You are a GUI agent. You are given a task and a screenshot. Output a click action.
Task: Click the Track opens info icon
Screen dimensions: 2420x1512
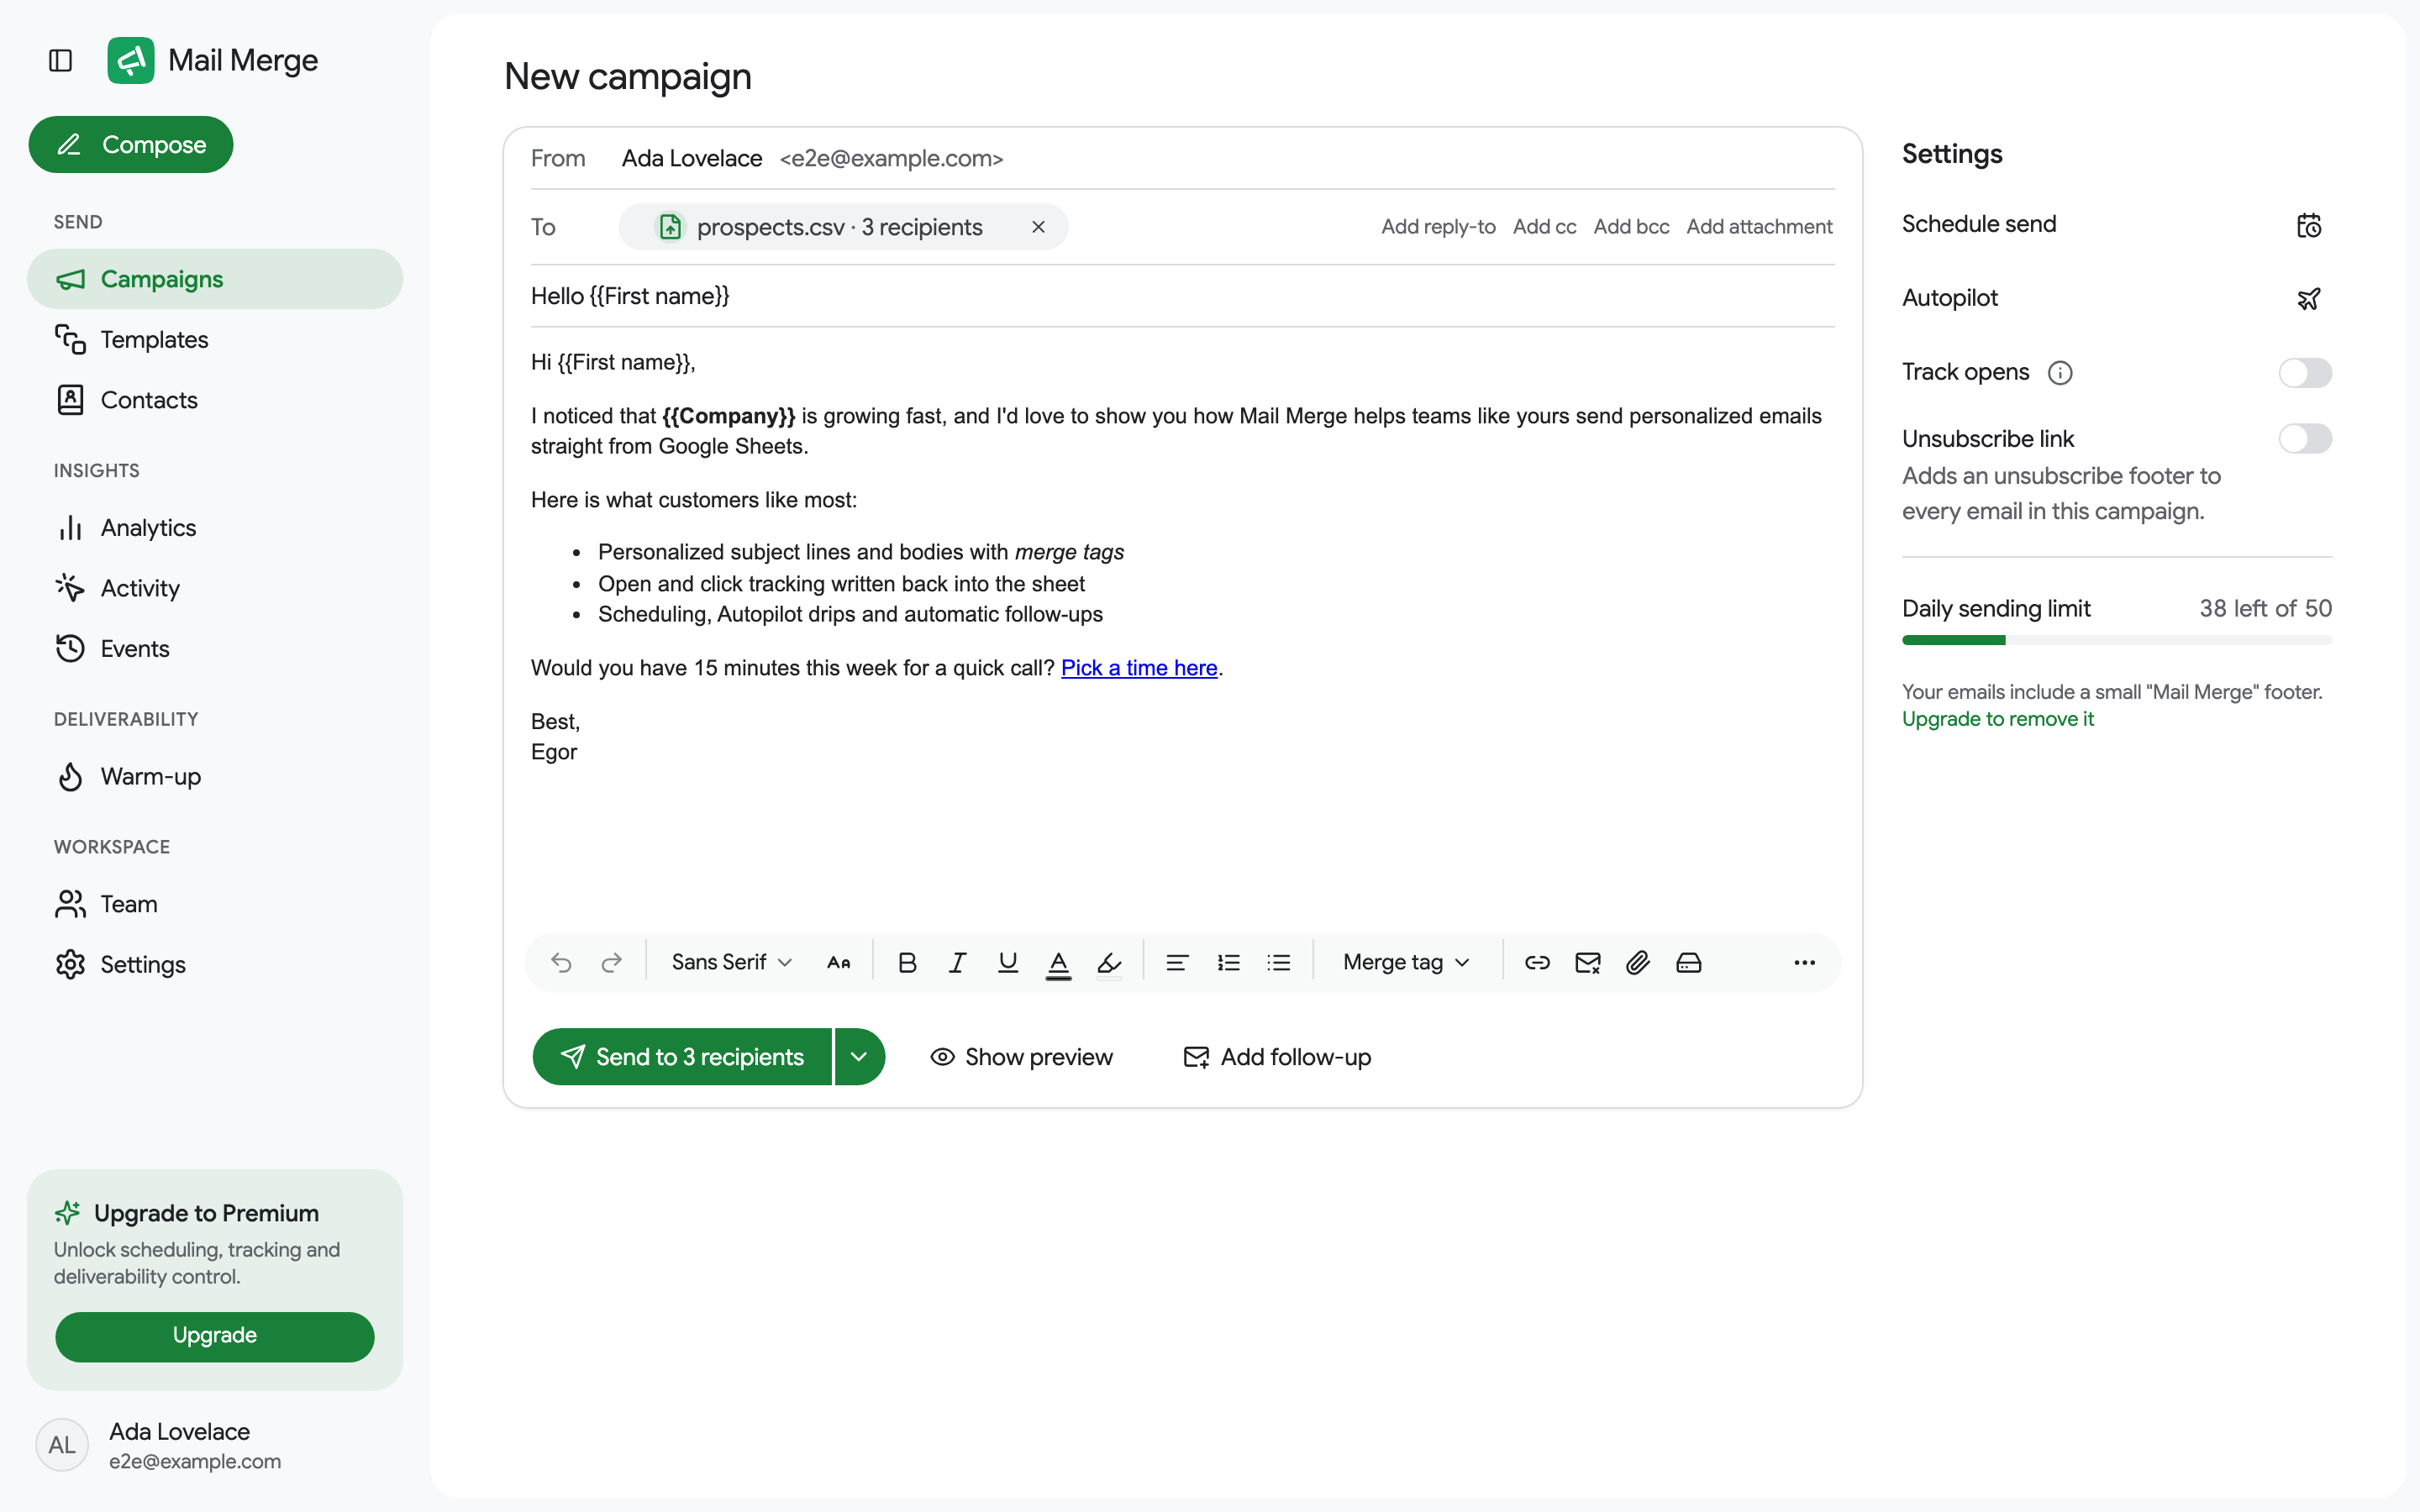click(2060, 373)
